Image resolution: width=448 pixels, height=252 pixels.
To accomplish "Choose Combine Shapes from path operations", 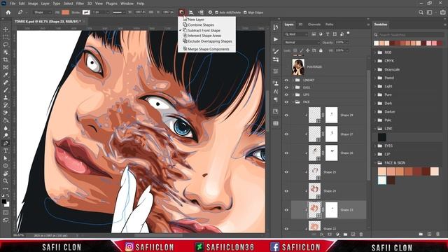I will [201, 25].
